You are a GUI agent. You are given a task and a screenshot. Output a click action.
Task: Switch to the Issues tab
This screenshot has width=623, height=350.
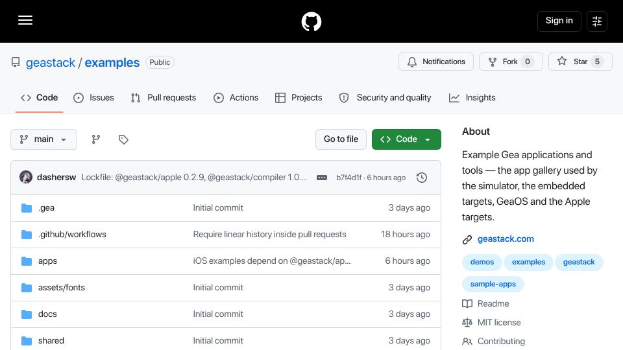[93, 98]
